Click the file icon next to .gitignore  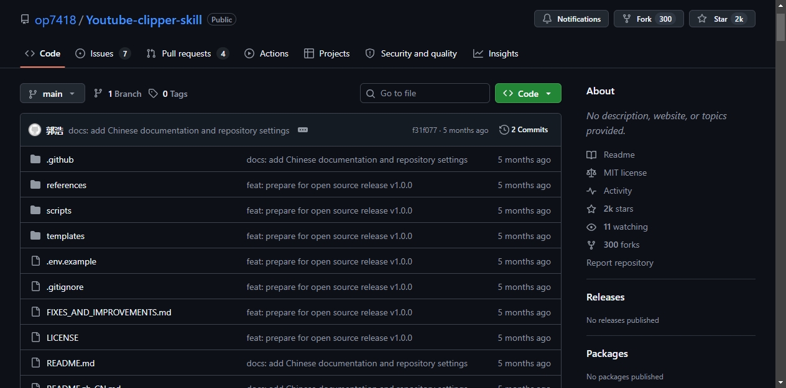(x=35, y=287)
